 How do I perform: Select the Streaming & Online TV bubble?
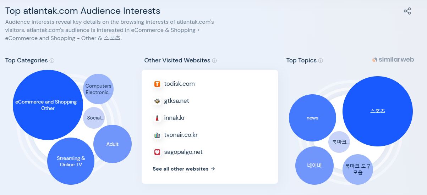point(71,161)
